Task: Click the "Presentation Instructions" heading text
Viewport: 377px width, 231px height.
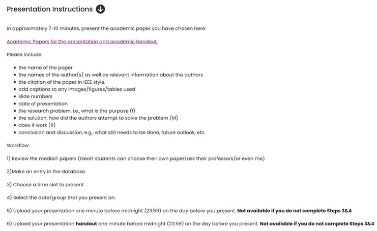Action: pyautogui.click(x=49, y=9)
